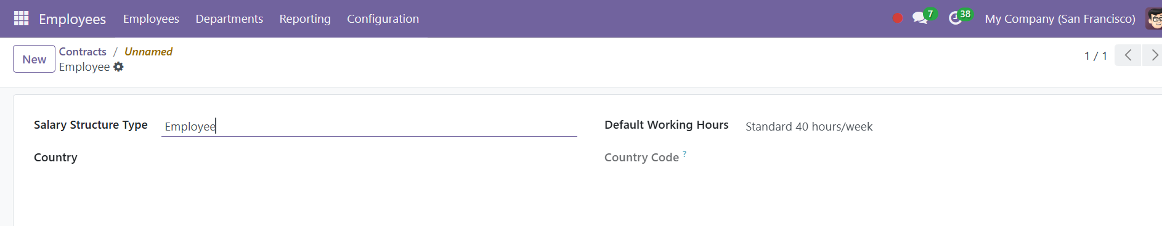
Task: Expand the Configuration menu
Action: [x=383, y=18]
